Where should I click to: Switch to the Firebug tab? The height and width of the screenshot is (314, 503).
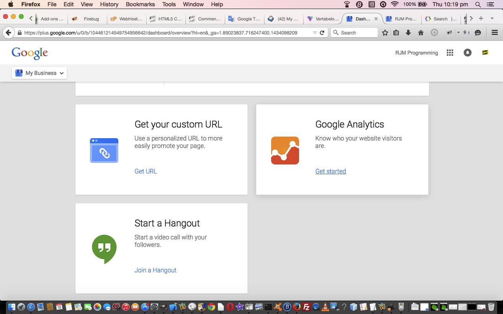pyautogui.click(x=87, y=18)
